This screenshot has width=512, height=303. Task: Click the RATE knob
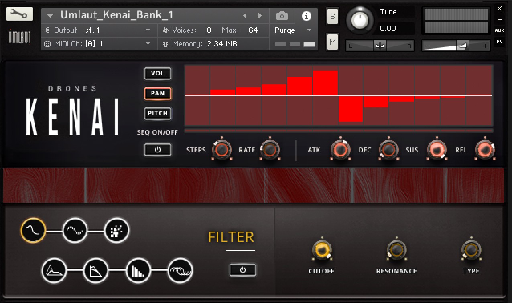click(x=270, y=150)
